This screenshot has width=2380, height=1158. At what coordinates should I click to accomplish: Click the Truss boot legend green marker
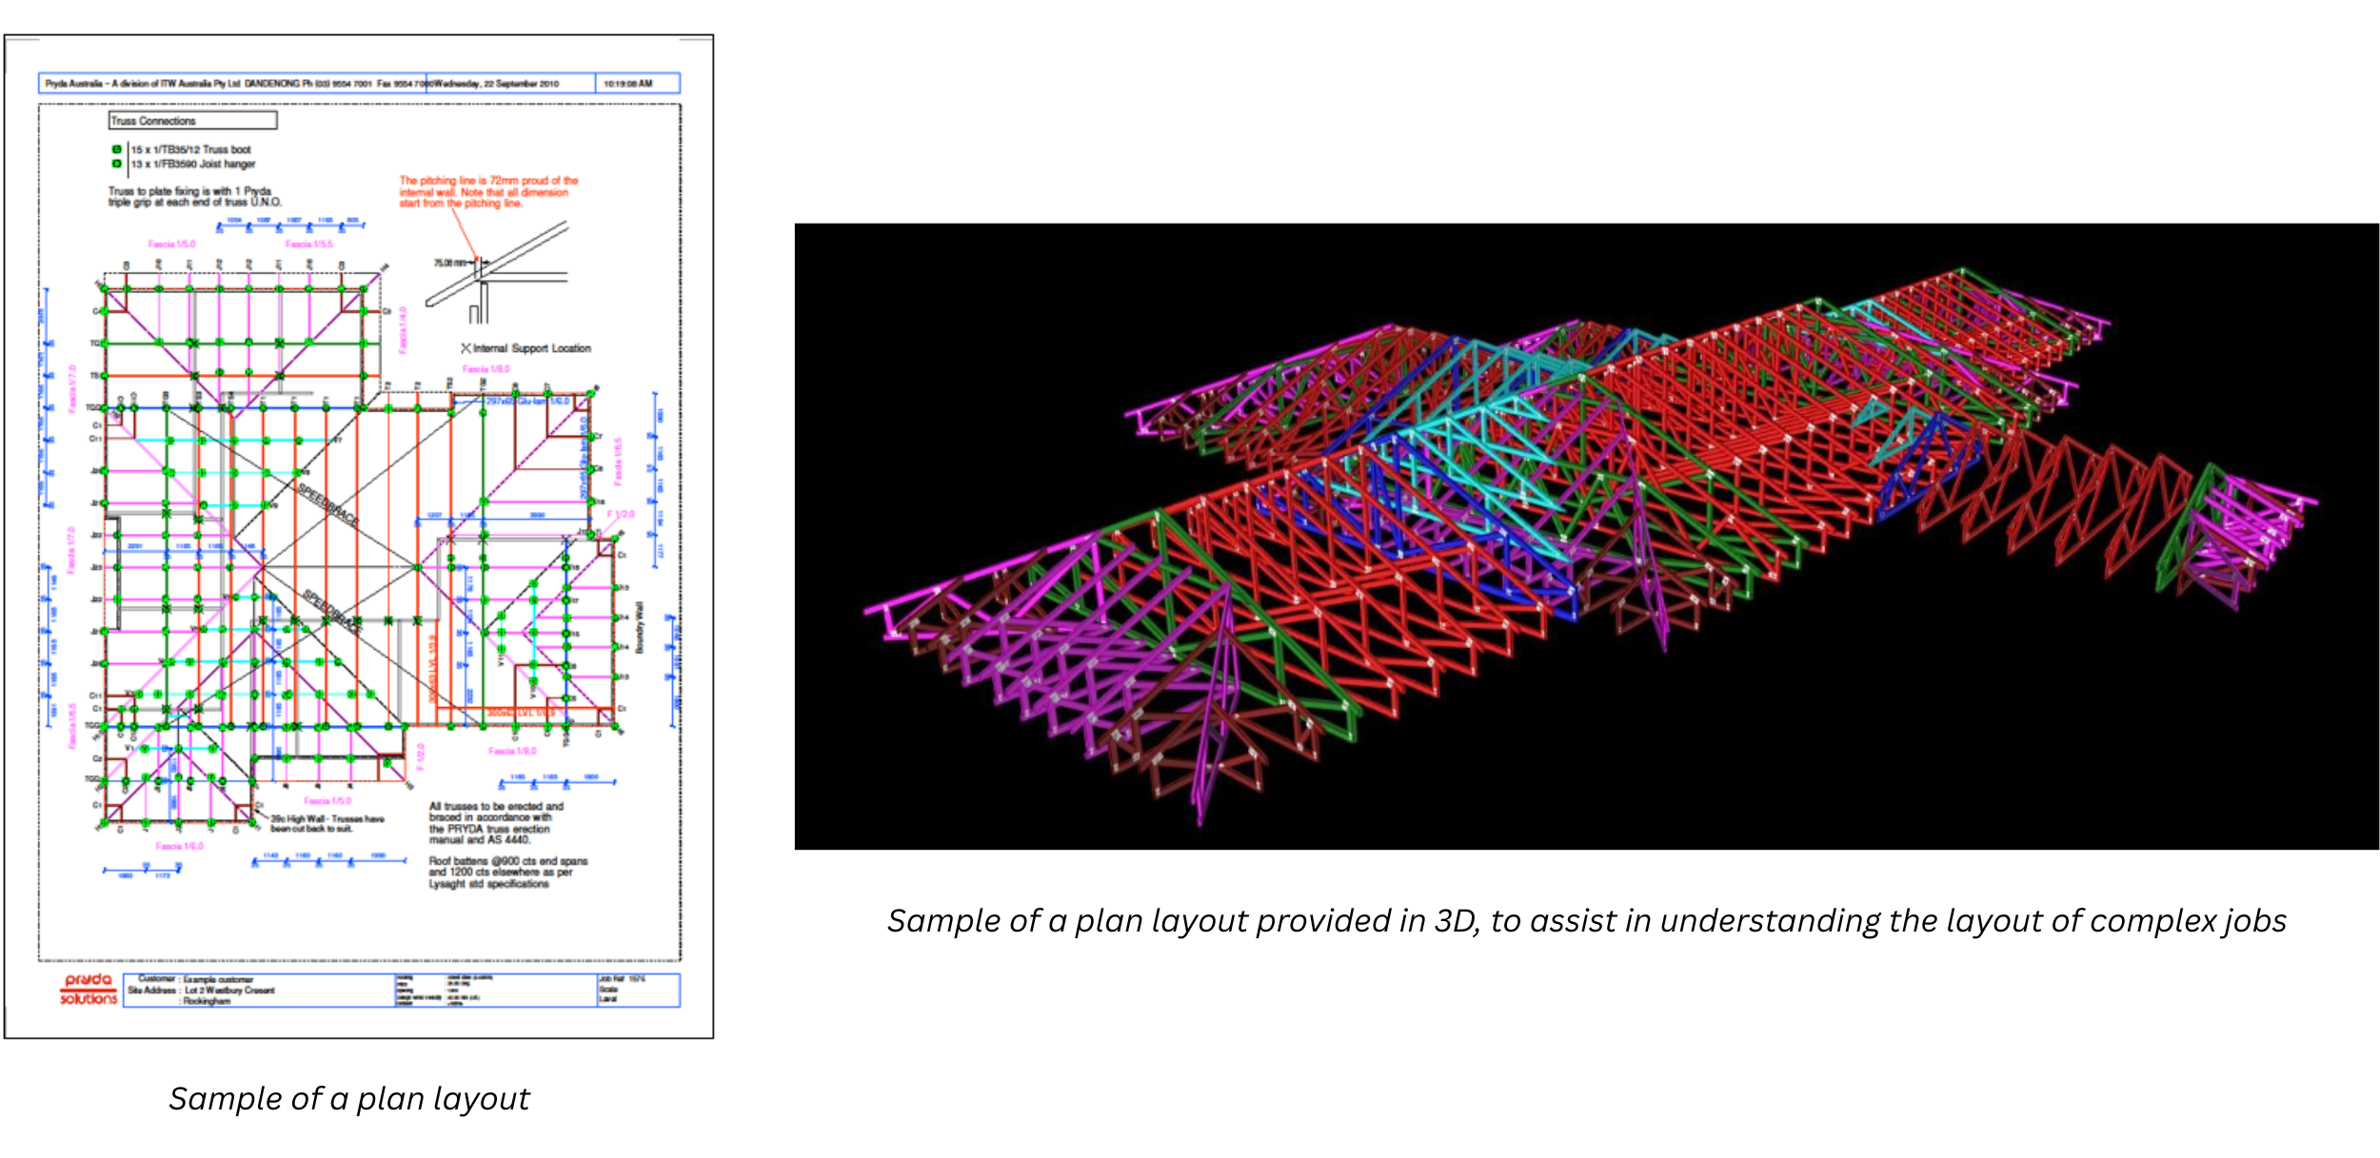[117, 149]
